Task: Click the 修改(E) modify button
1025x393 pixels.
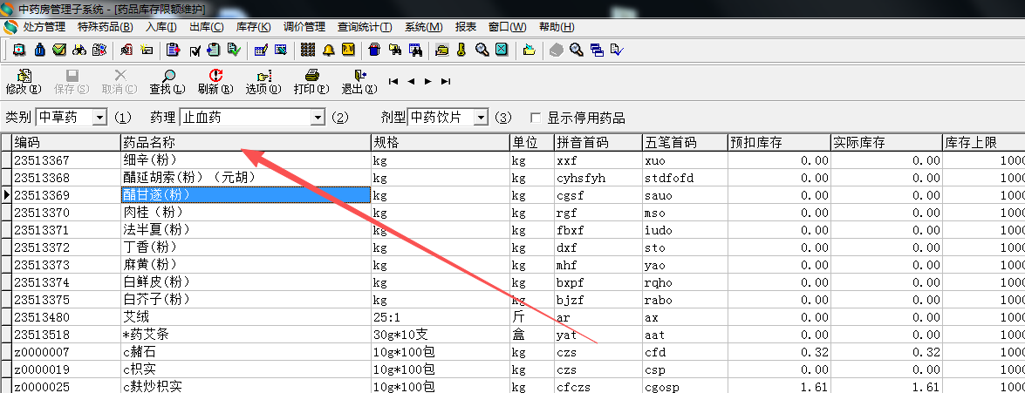Action: 24,82
